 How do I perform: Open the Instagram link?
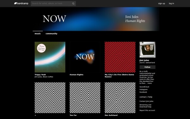click(x=143, y=89)
